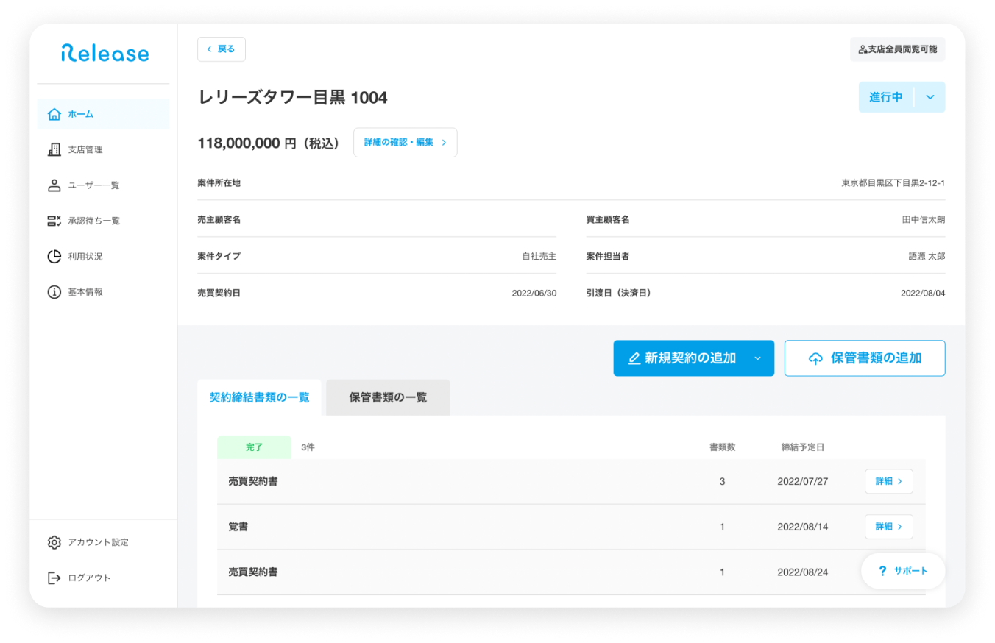Expand the 新規契約の追加 dropdown chevron

click(757, 358)
